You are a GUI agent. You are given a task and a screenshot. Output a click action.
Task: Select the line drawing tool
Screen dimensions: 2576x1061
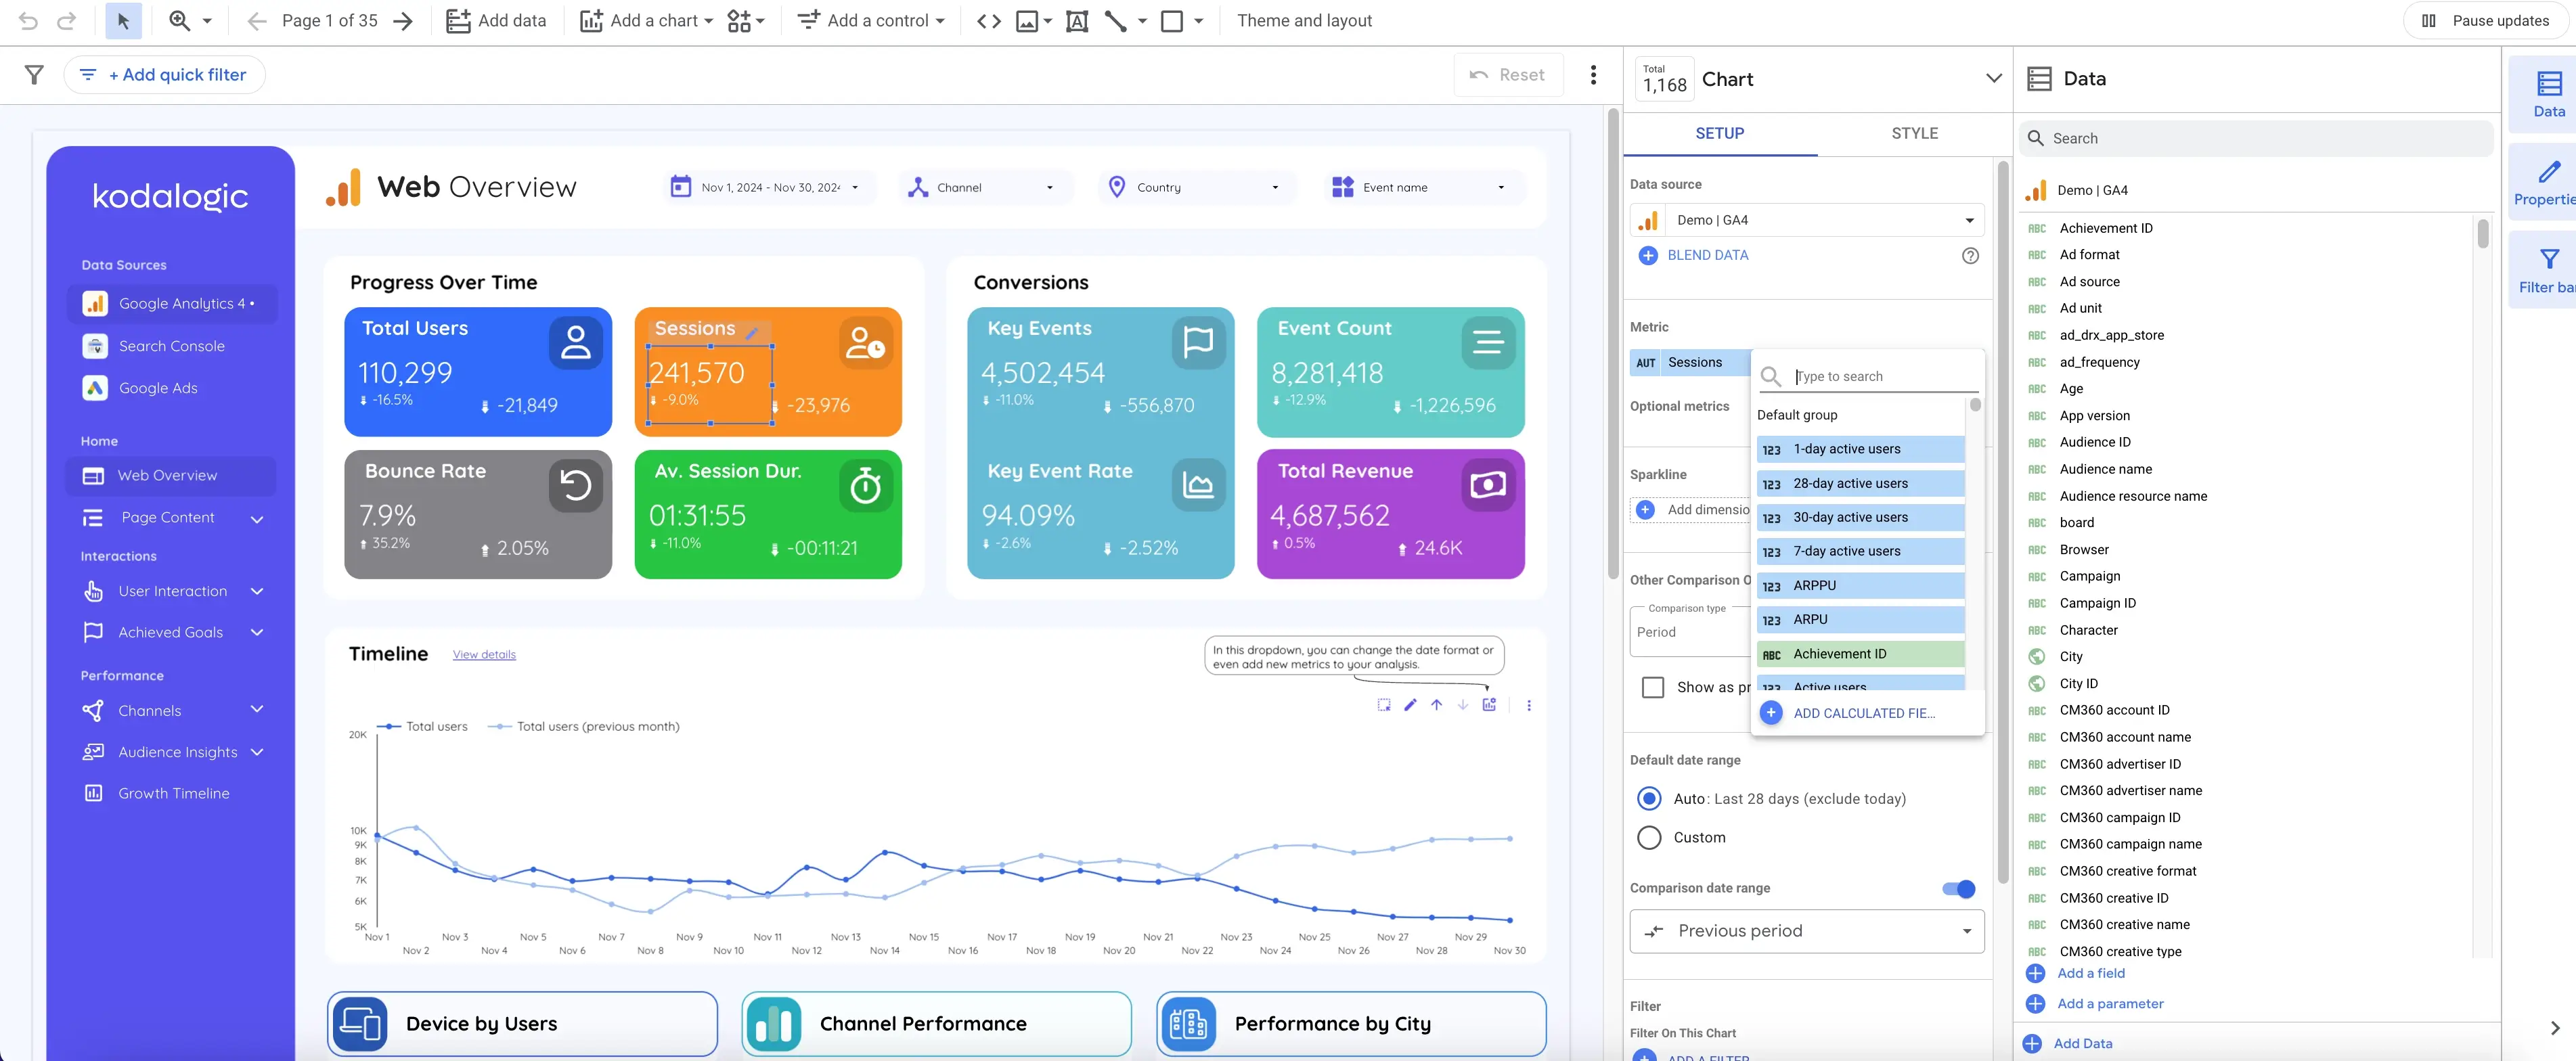coord(1116,21)
